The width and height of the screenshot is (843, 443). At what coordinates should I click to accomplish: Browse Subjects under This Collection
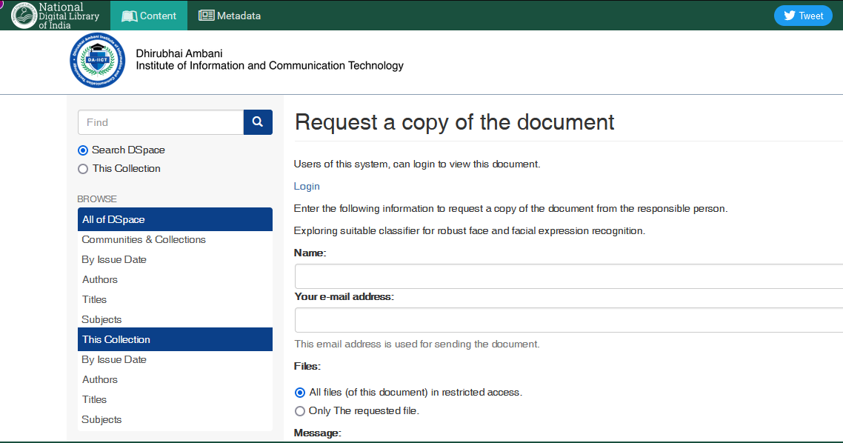(101, 419)
